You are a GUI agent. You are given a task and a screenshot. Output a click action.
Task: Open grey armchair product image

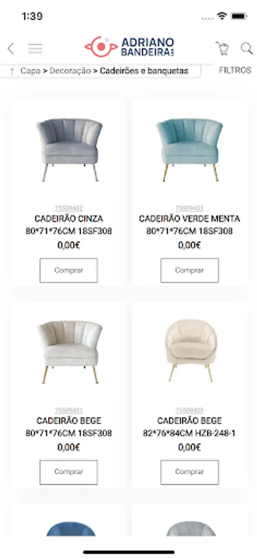[69, 150]
